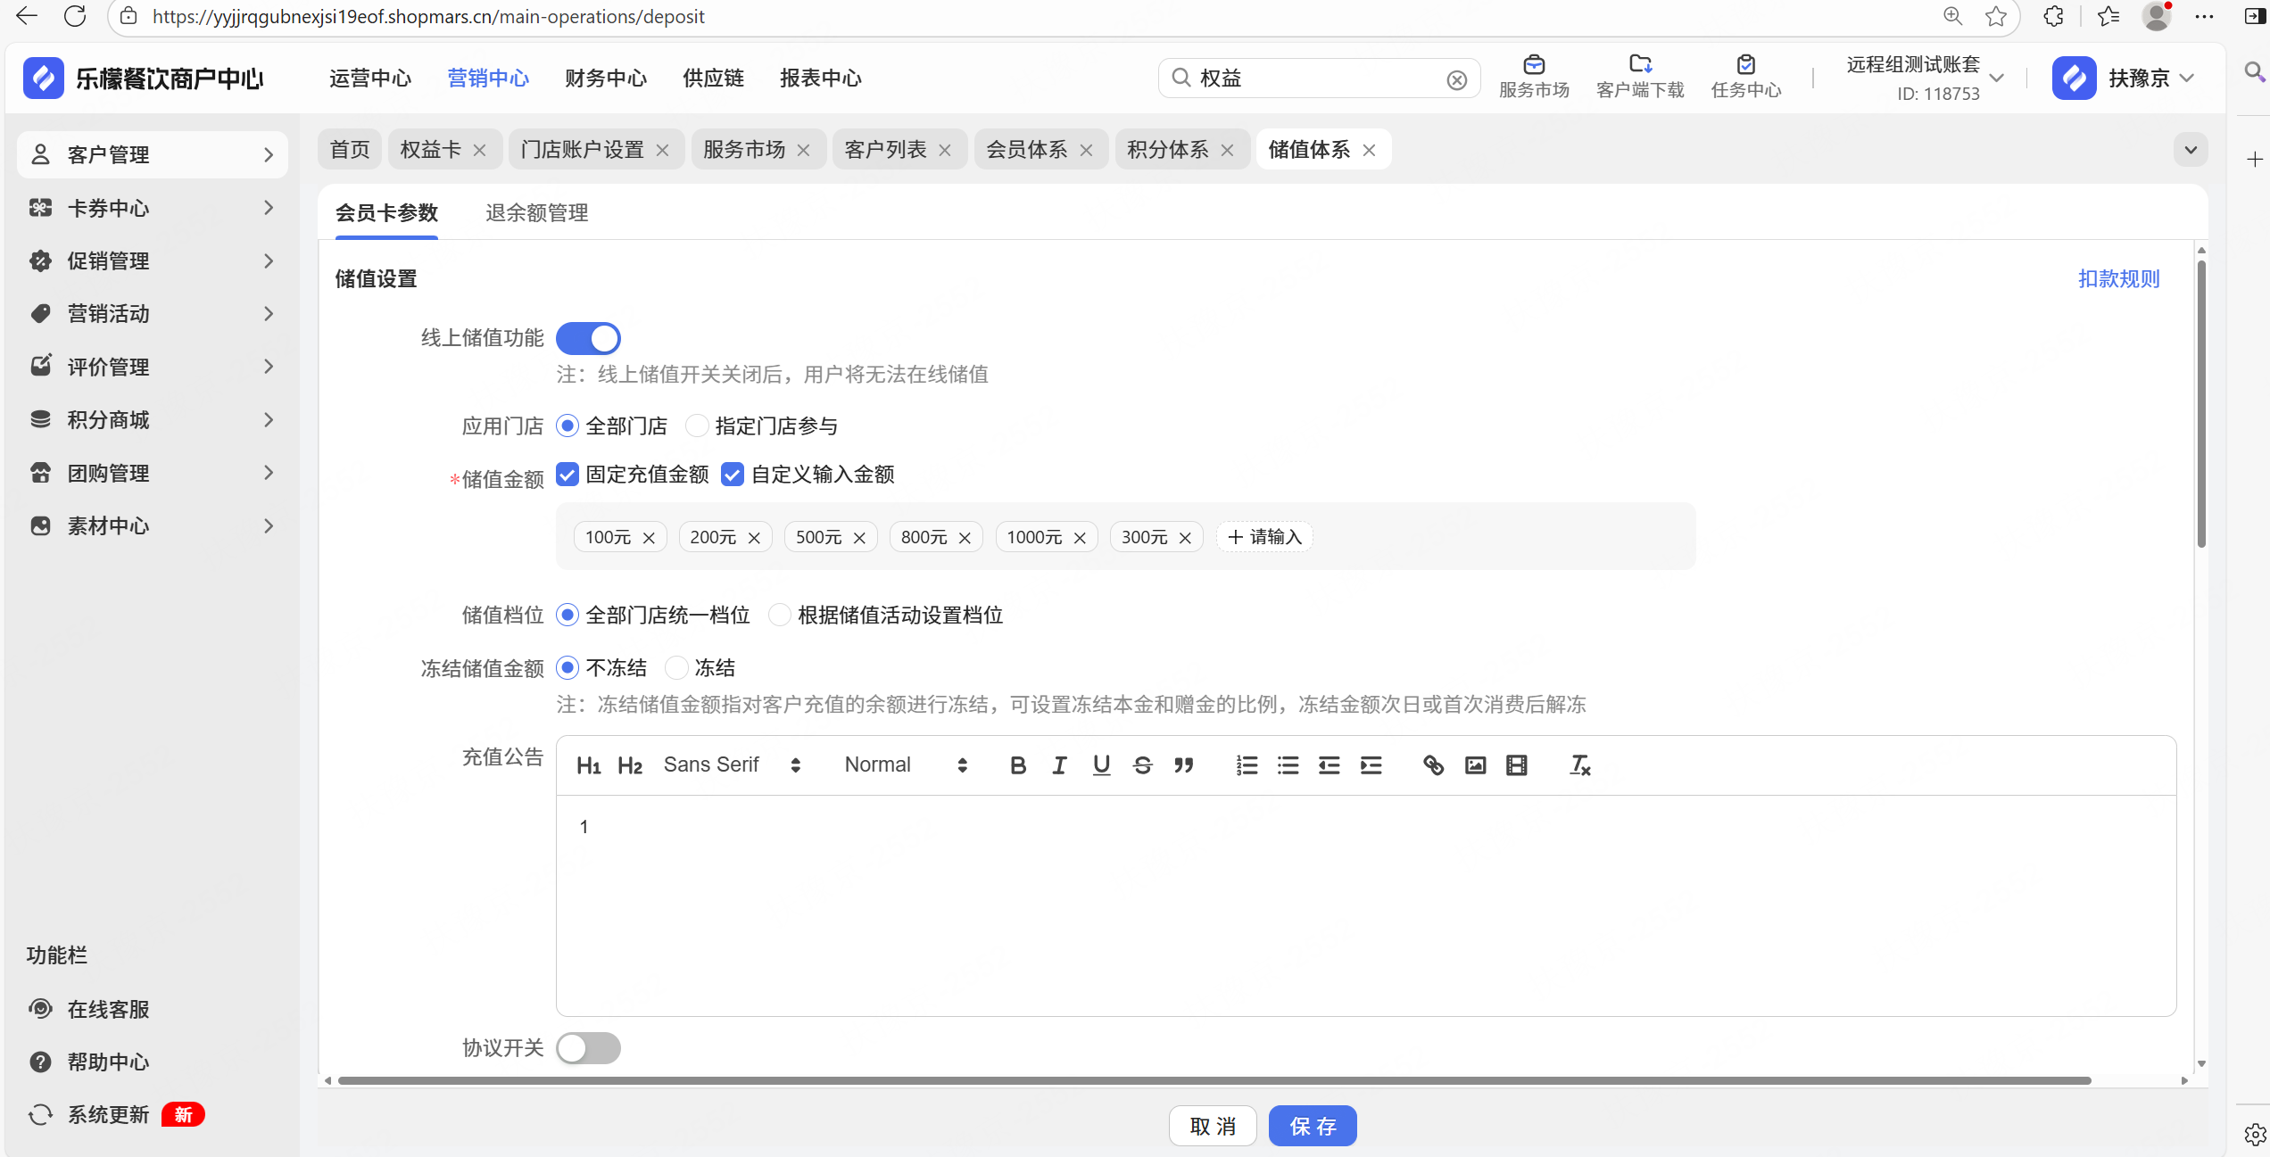2270x1157 pixels.
Task: Click the insert image icon
Action: (x=1475, y=765)
